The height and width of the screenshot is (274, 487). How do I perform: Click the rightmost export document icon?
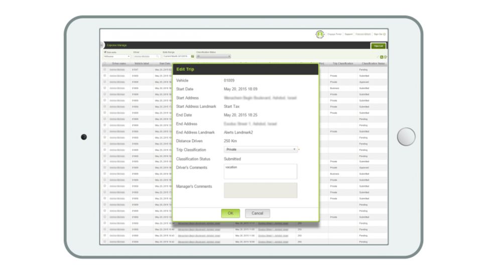386,57
